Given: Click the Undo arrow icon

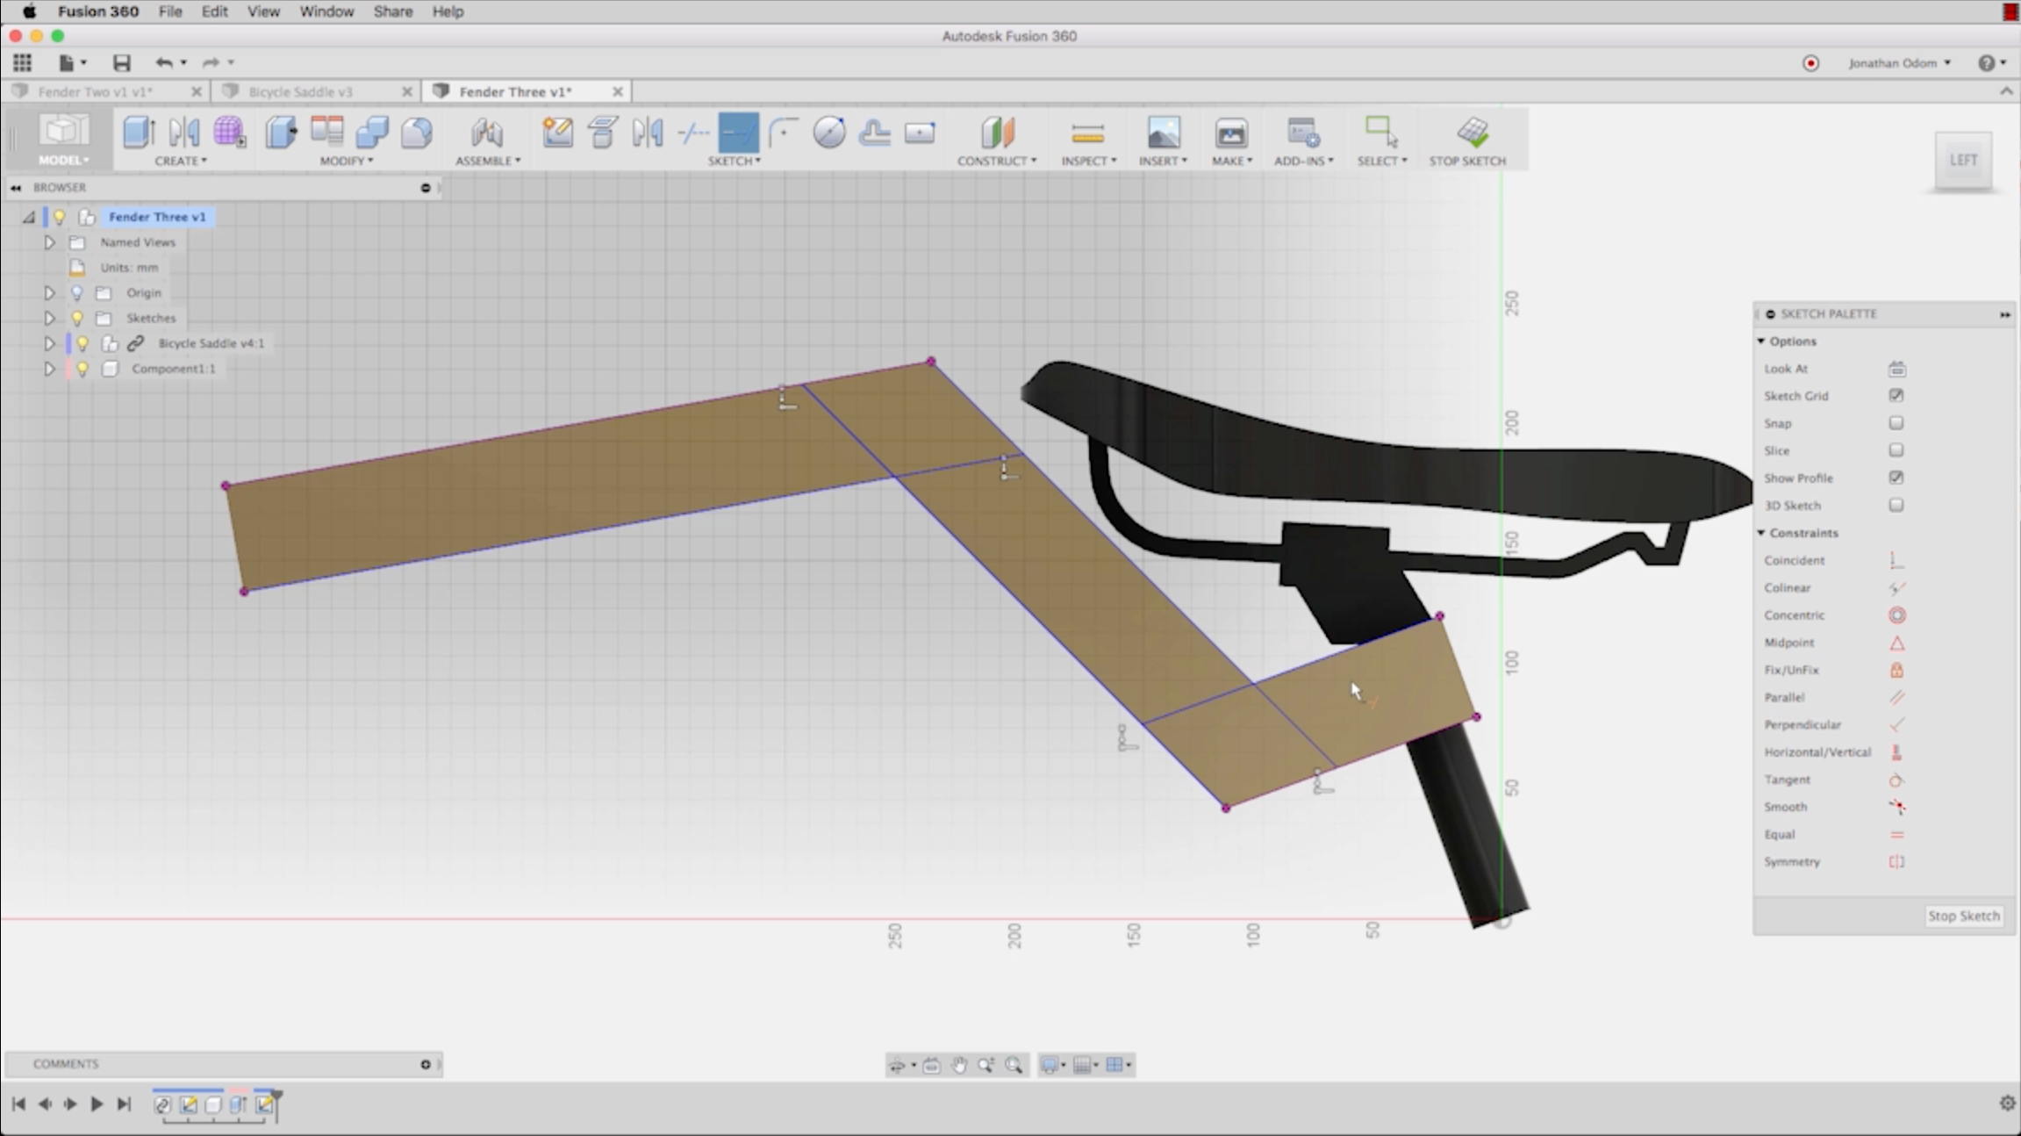Looking at the screenshot, I should pos(163,62).
